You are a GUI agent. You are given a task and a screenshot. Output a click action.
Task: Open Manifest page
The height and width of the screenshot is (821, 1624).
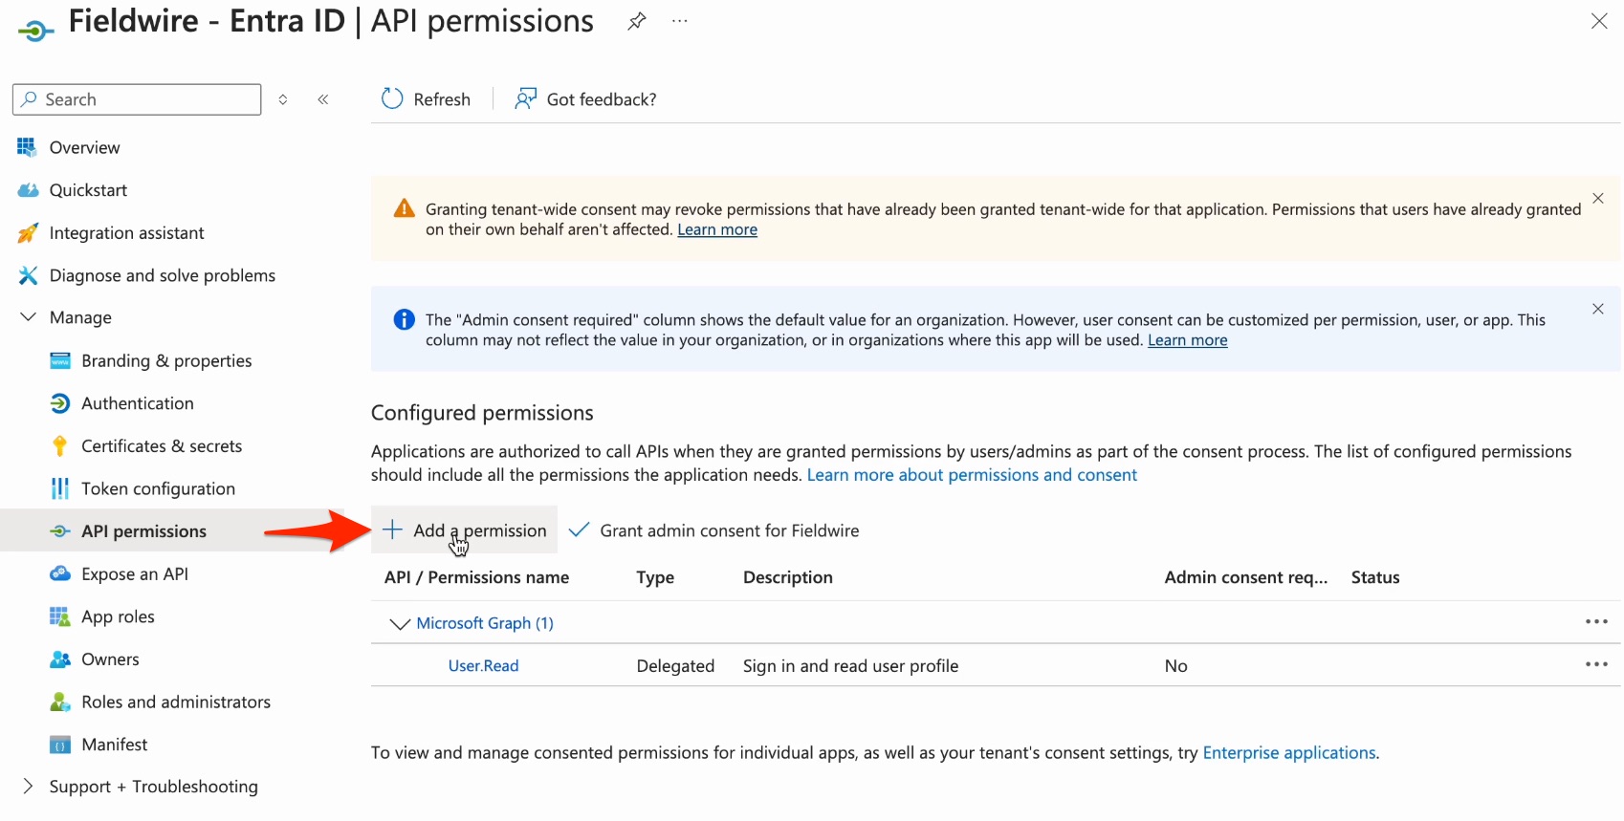click(x=115, y=745)
